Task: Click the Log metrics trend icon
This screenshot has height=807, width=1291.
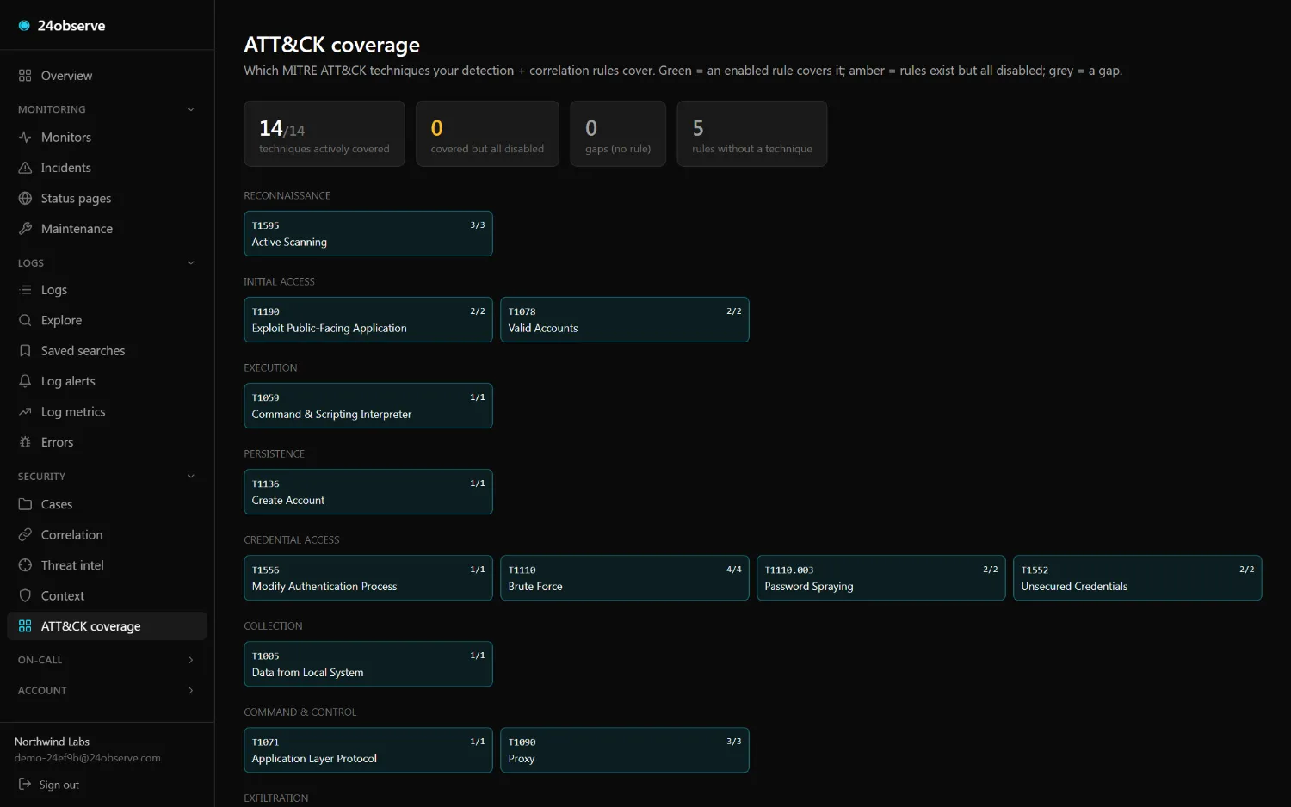Action: pos(25,412)
